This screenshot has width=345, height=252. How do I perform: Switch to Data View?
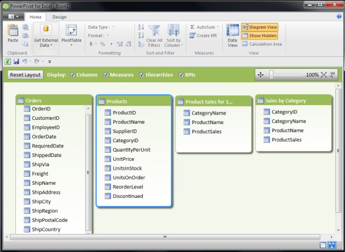pyautogui.click(x=232, y=36)
